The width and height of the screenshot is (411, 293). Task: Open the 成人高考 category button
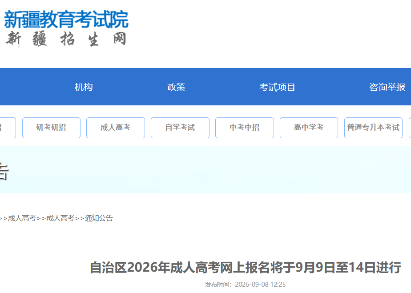[x=116, y=128]
